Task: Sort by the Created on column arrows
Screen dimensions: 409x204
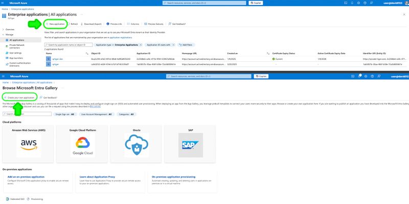Action: (268, 54)
